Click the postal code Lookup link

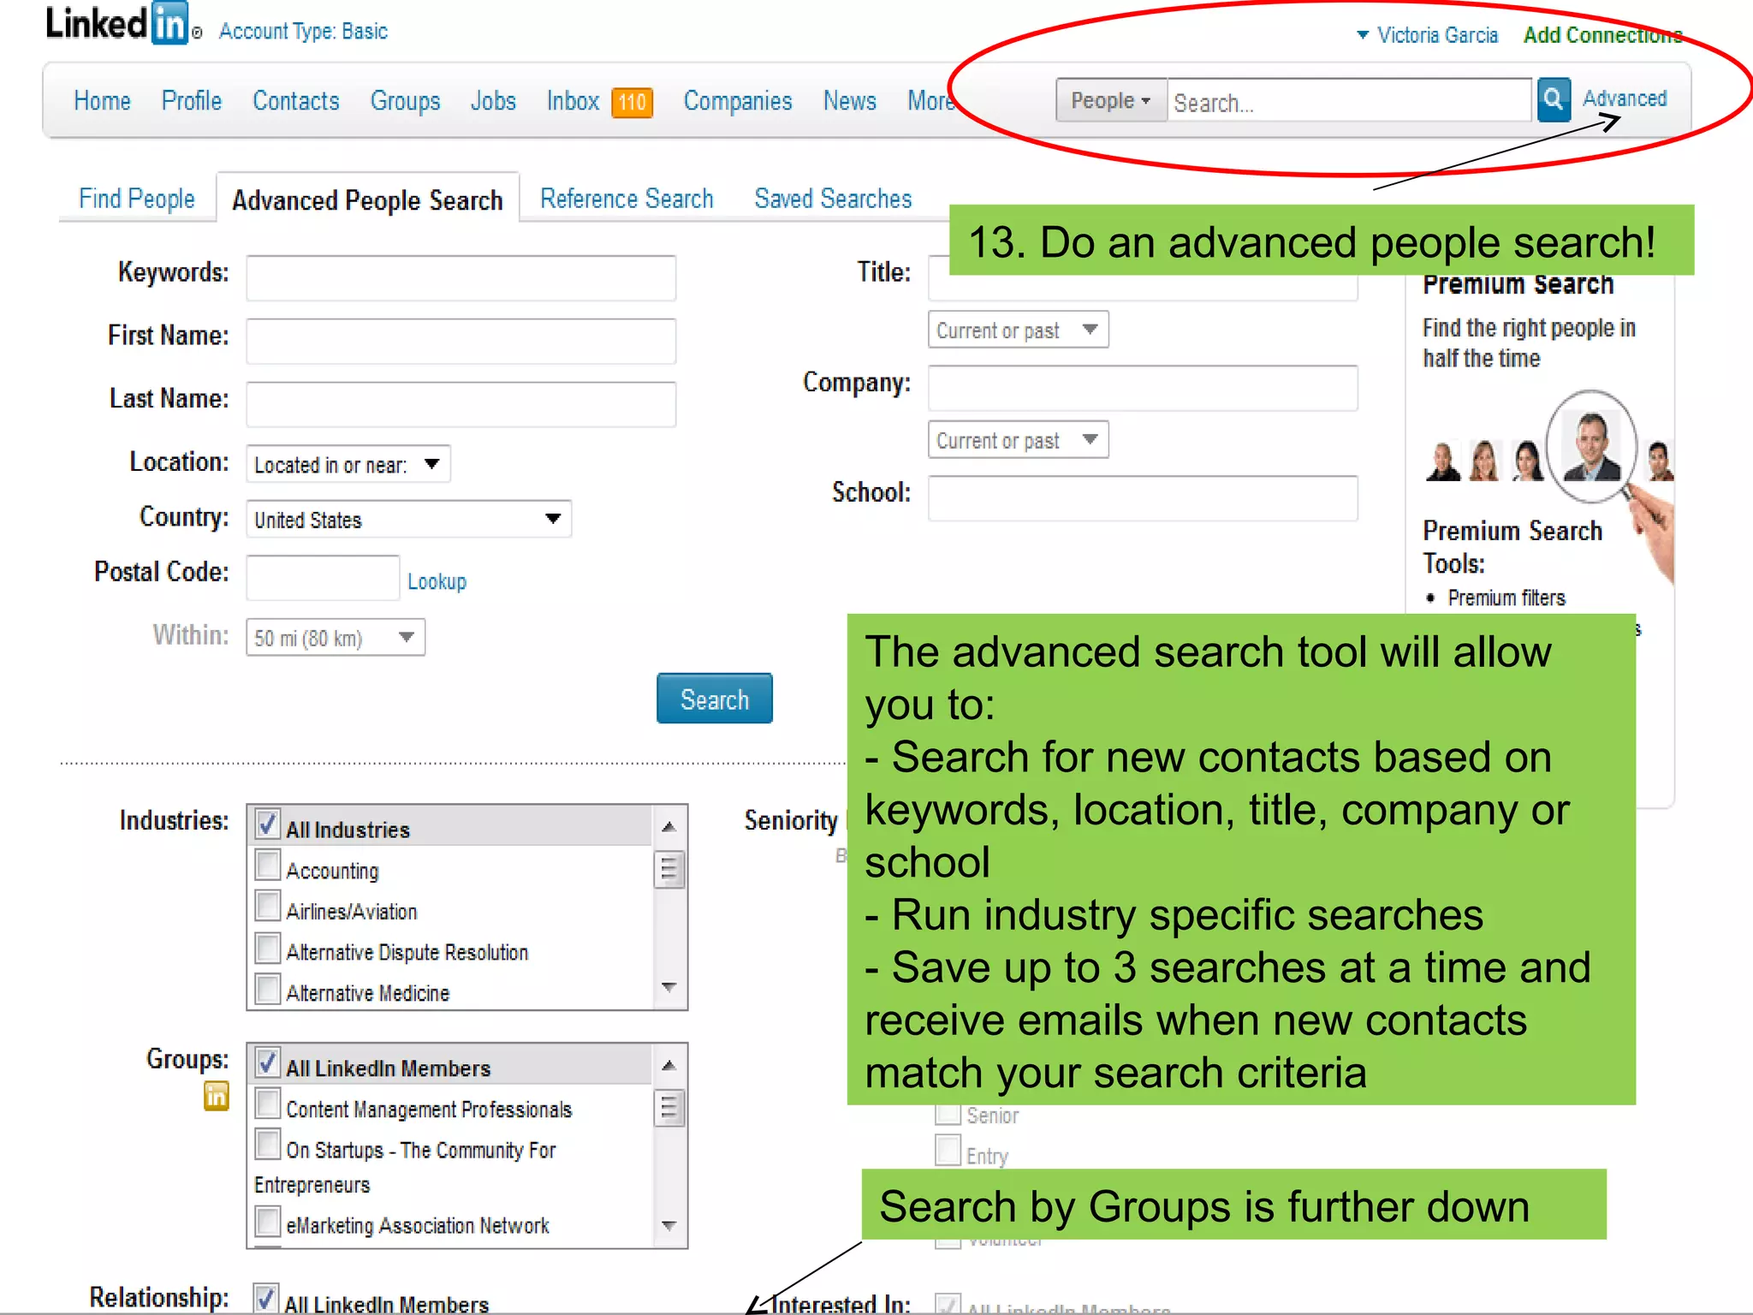(x=437, y=581)
